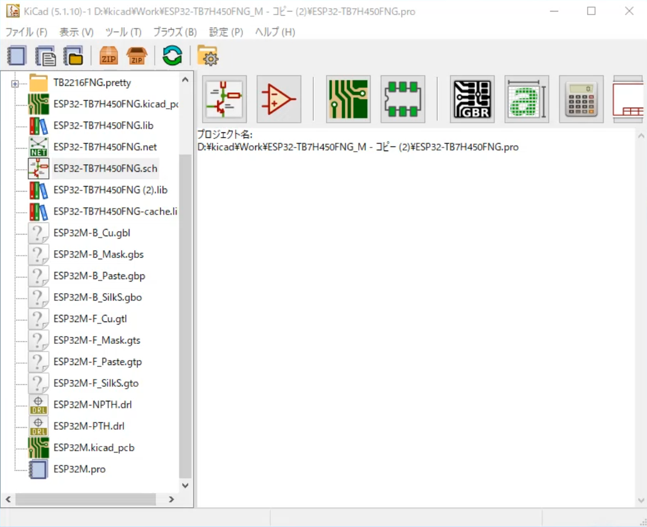Click the Archive project ZIP icon

click(108, 56)
